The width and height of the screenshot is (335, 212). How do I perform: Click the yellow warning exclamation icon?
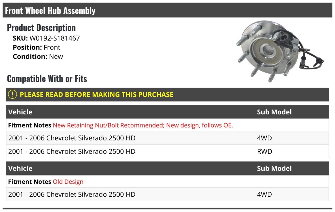click(x=13, y=95)
